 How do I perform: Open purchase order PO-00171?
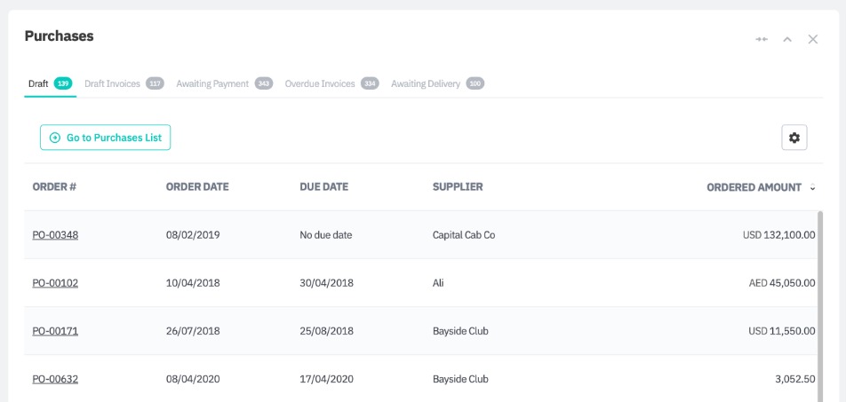(x=55, y=331)
